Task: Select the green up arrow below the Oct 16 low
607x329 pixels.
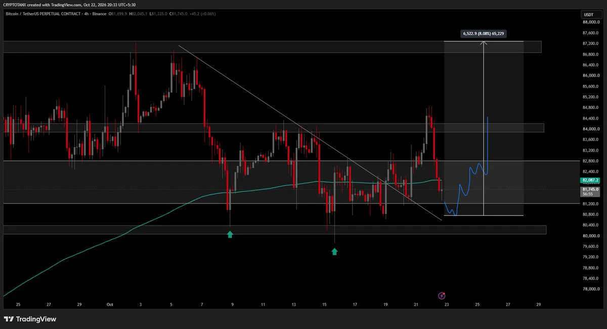Action: pyautogui.click(x=334, y=251)
